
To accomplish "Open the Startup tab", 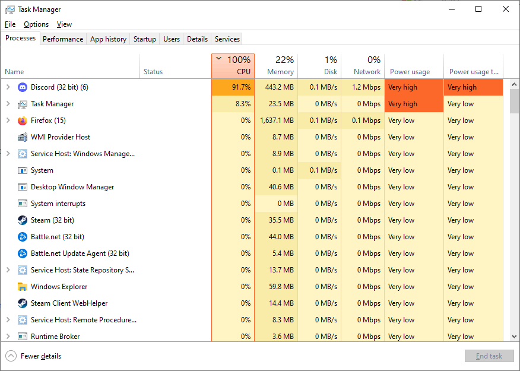I will [145, 39].
